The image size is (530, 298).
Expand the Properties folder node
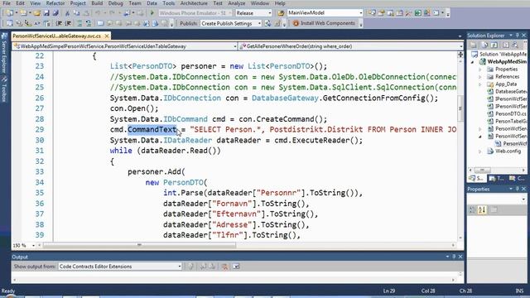coord(480,70)
